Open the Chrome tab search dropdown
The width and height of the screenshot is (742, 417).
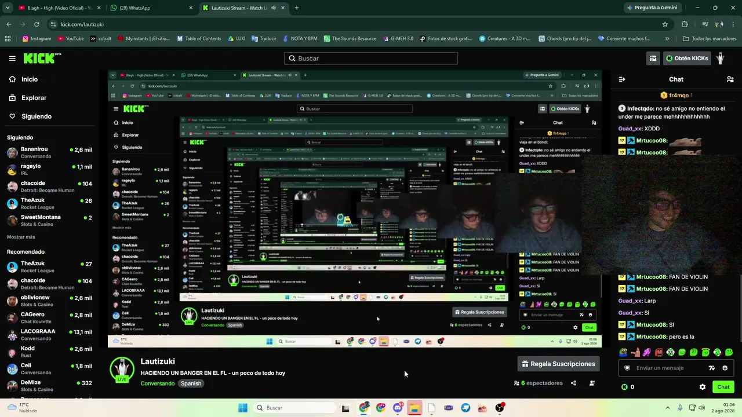coord(8,8)
